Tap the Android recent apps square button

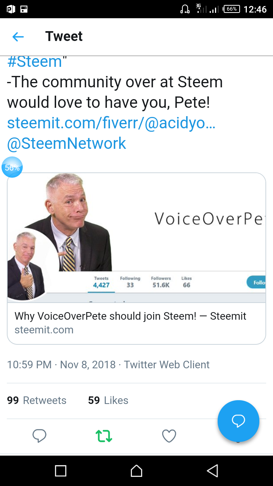[x=61, y=471]
